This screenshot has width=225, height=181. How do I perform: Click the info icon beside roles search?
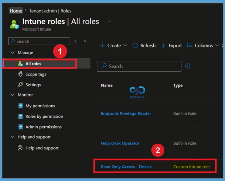[188, 66]
